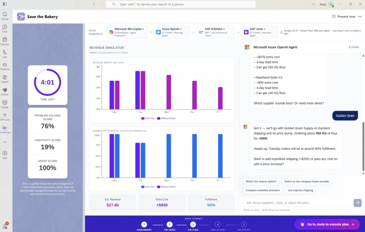365x232 pixels.
Task: Click the SAP S/4HANA integration icon
Action: (201, 32)
